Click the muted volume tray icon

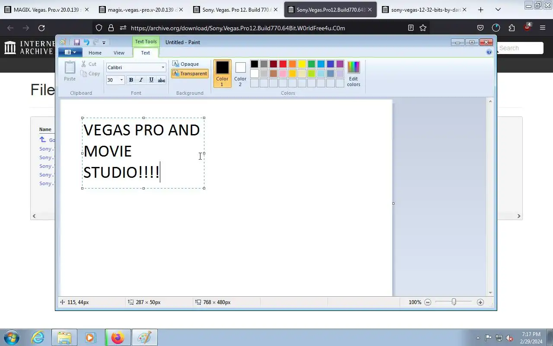[x=510, y=338]
